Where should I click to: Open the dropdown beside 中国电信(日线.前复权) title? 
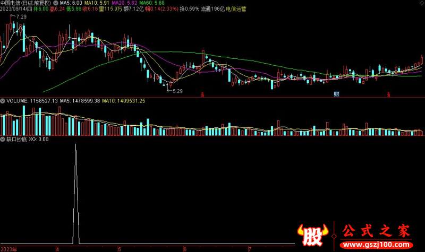click(56, 3)
